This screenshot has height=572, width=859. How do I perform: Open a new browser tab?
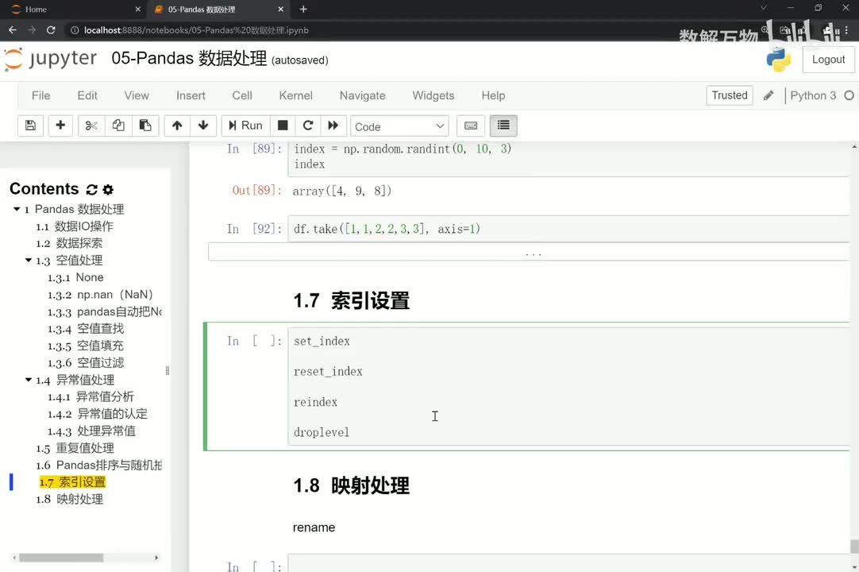303,10
